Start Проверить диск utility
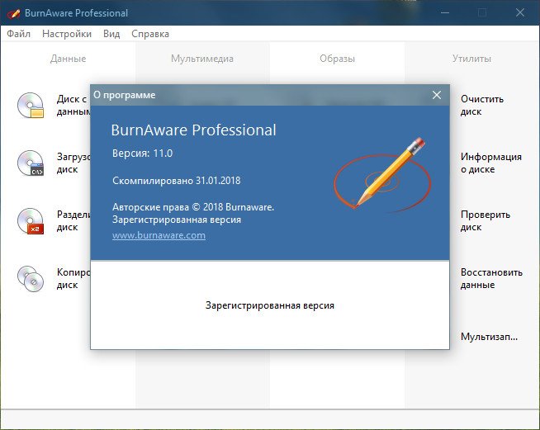The image size is (540, 430). pos(486,221)
